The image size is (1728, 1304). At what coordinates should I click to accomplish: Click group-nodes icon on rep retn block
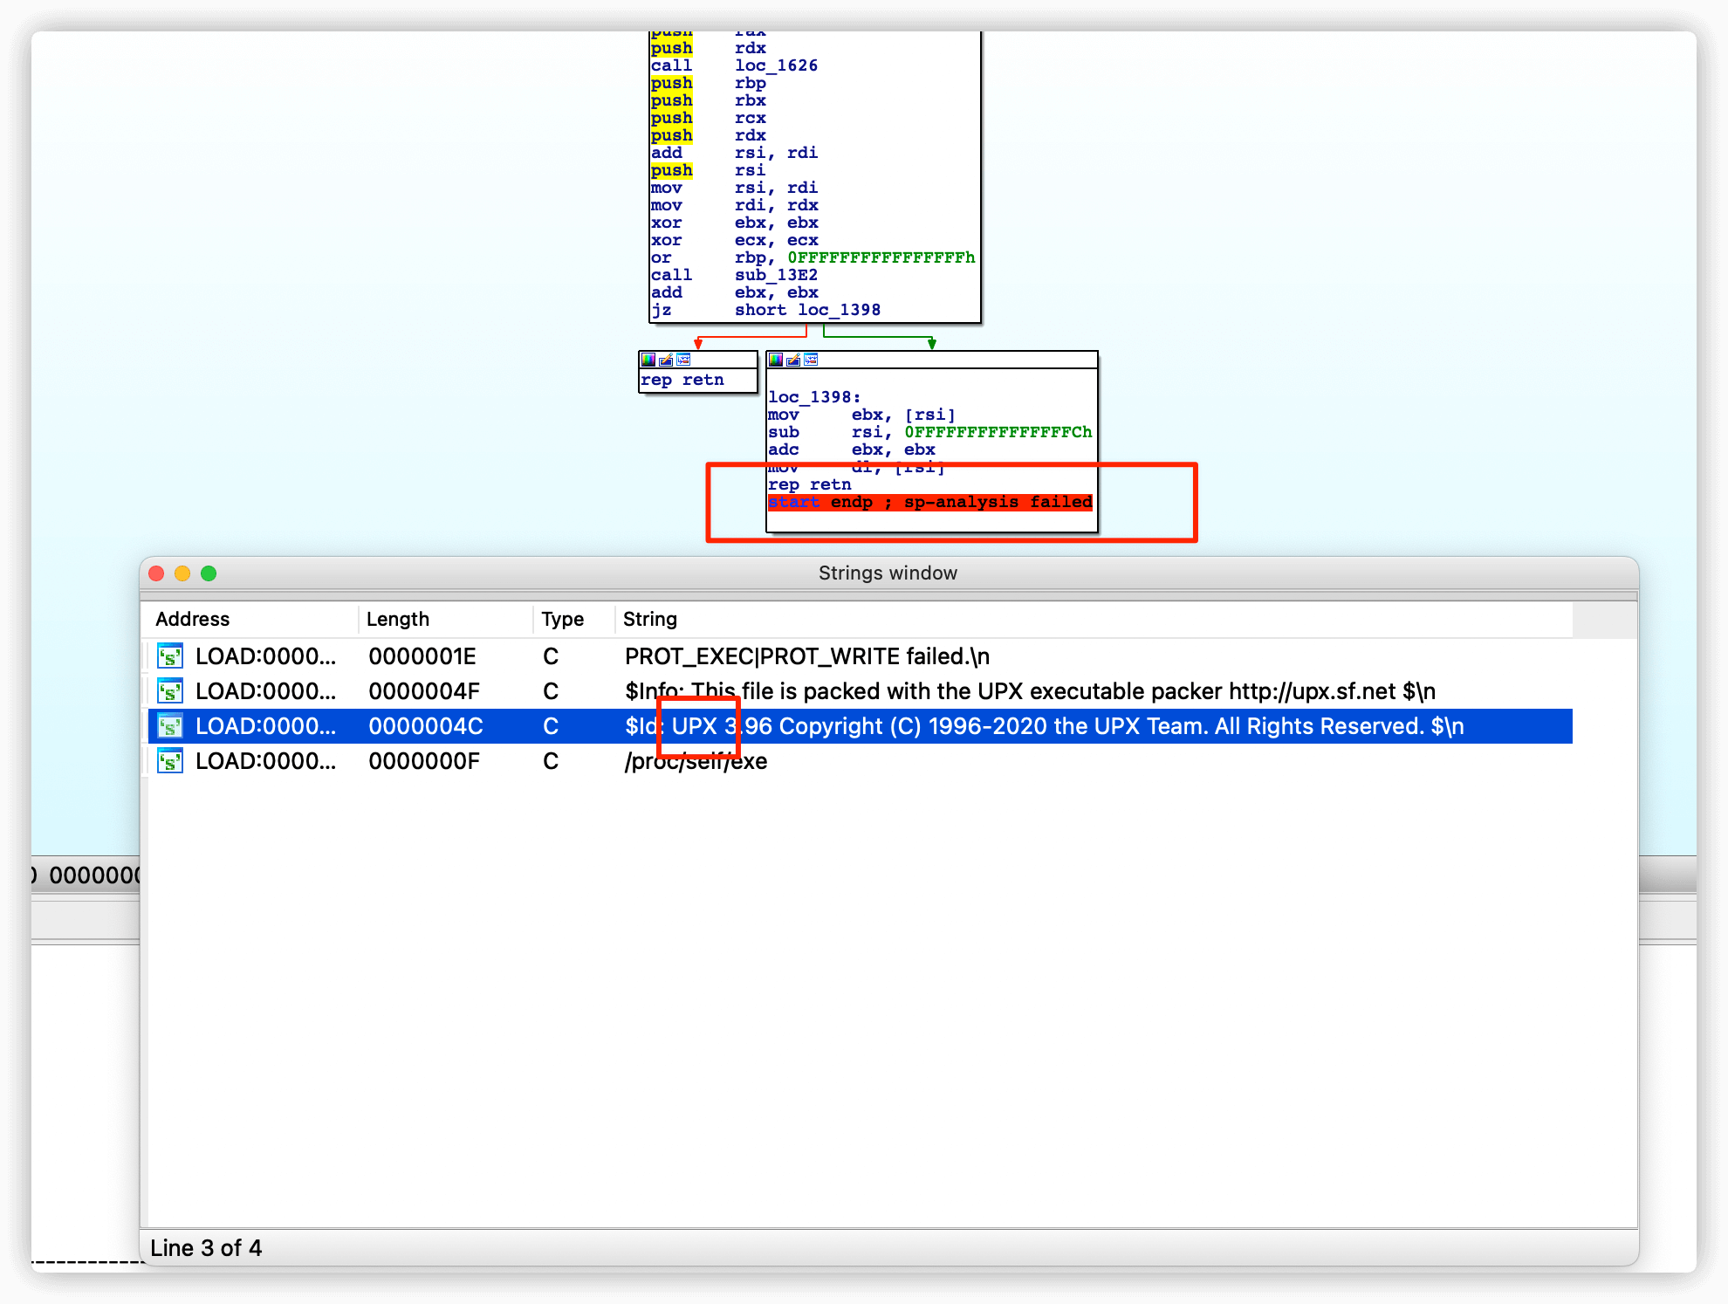pos(683,360)
